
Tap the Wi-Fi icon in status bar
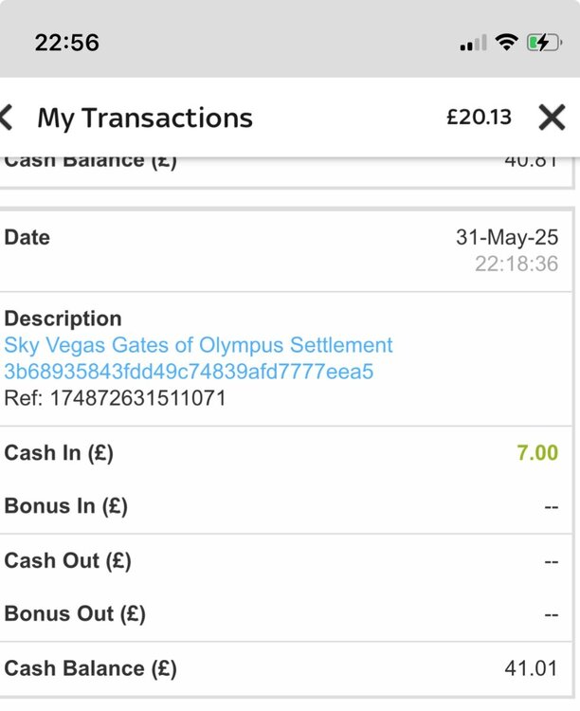(x=507, y=43)
